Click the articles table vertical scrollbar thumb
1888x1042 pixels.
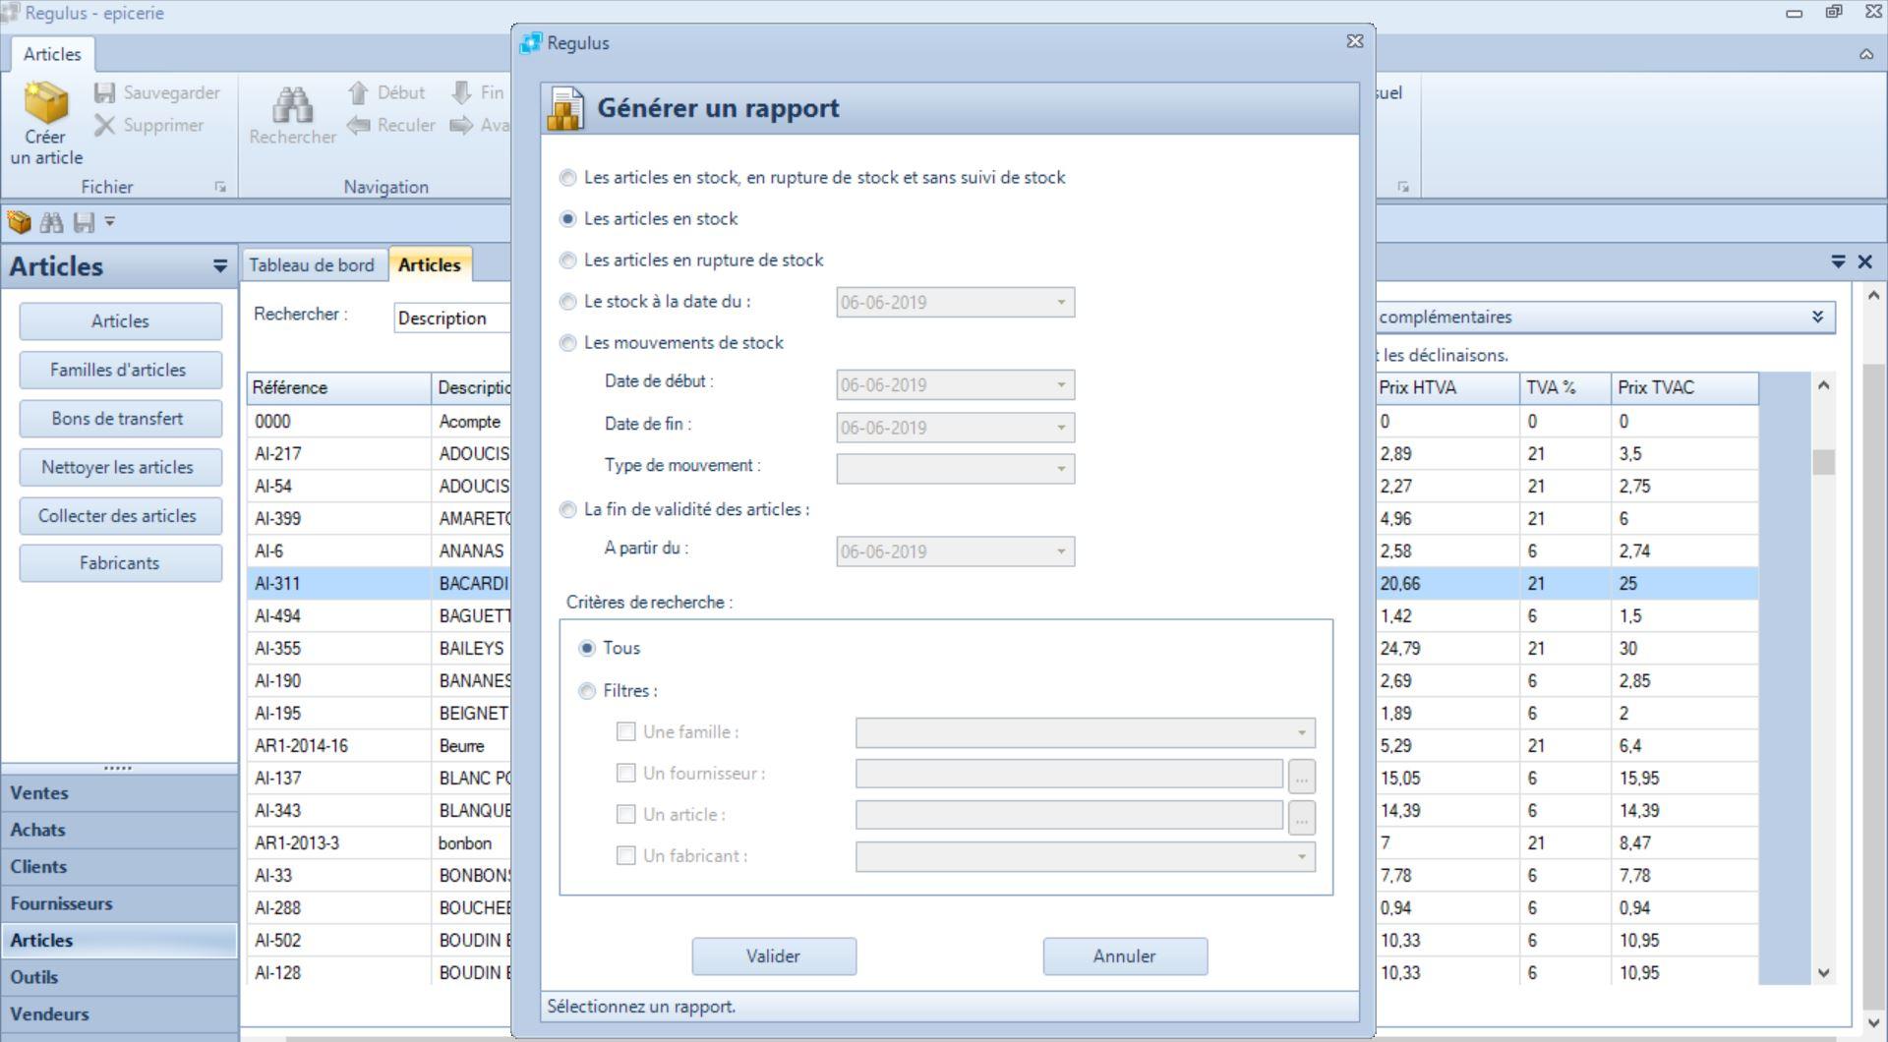click(x=1823, y=462)
